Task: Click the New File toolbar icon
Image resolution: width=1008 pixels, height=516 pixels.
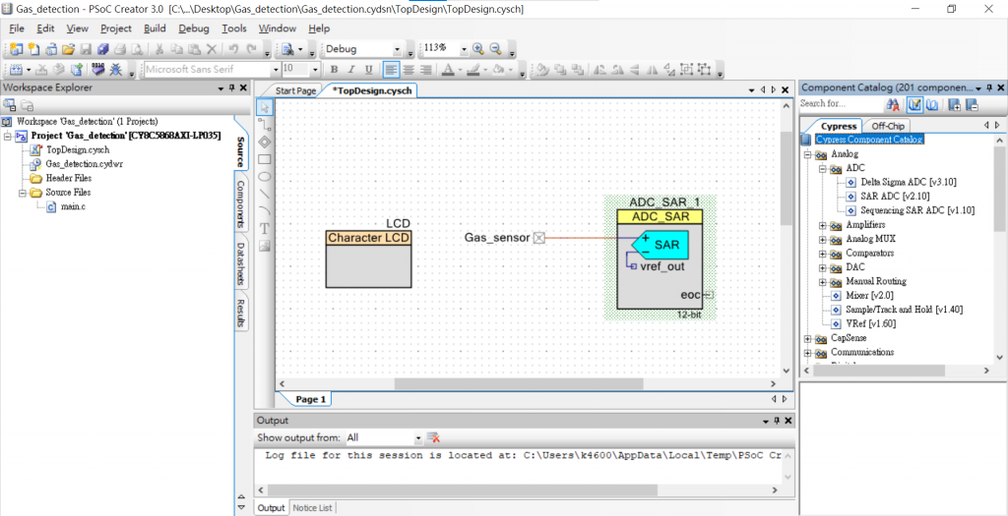Action: click(33, 49)
